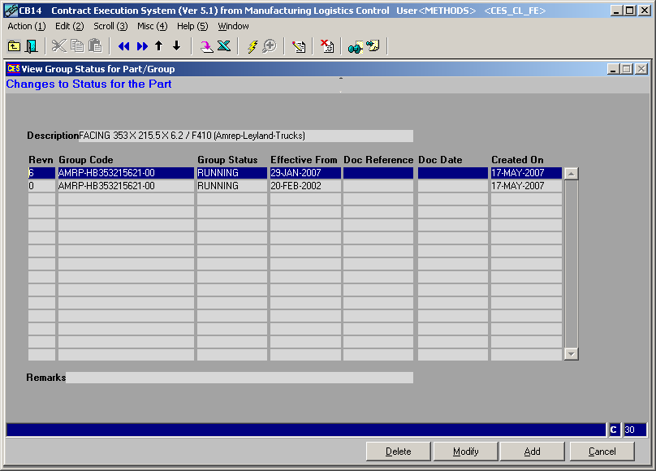Image resolution: width=656 pixels, height=471 pixels.
Task: Click the lightning bolt toolbar icon
Action: (x=252, y=46)
